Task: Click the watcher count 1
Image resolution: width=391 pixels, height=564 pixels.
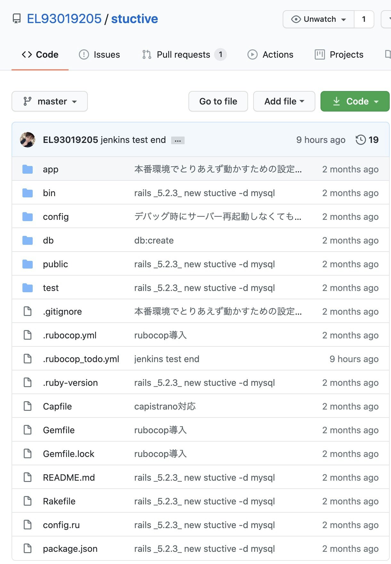Action: pyautogui.click(x=364, y=19)
